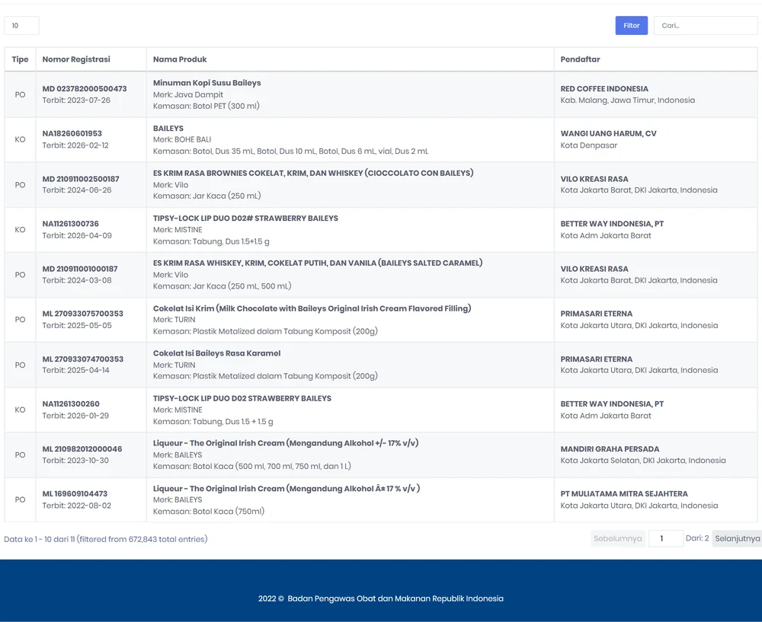Select product Minuman Kopi Susu Baileys
Image resolution: width=762 pixels, height=622 pixels.
tap(207, 83)
